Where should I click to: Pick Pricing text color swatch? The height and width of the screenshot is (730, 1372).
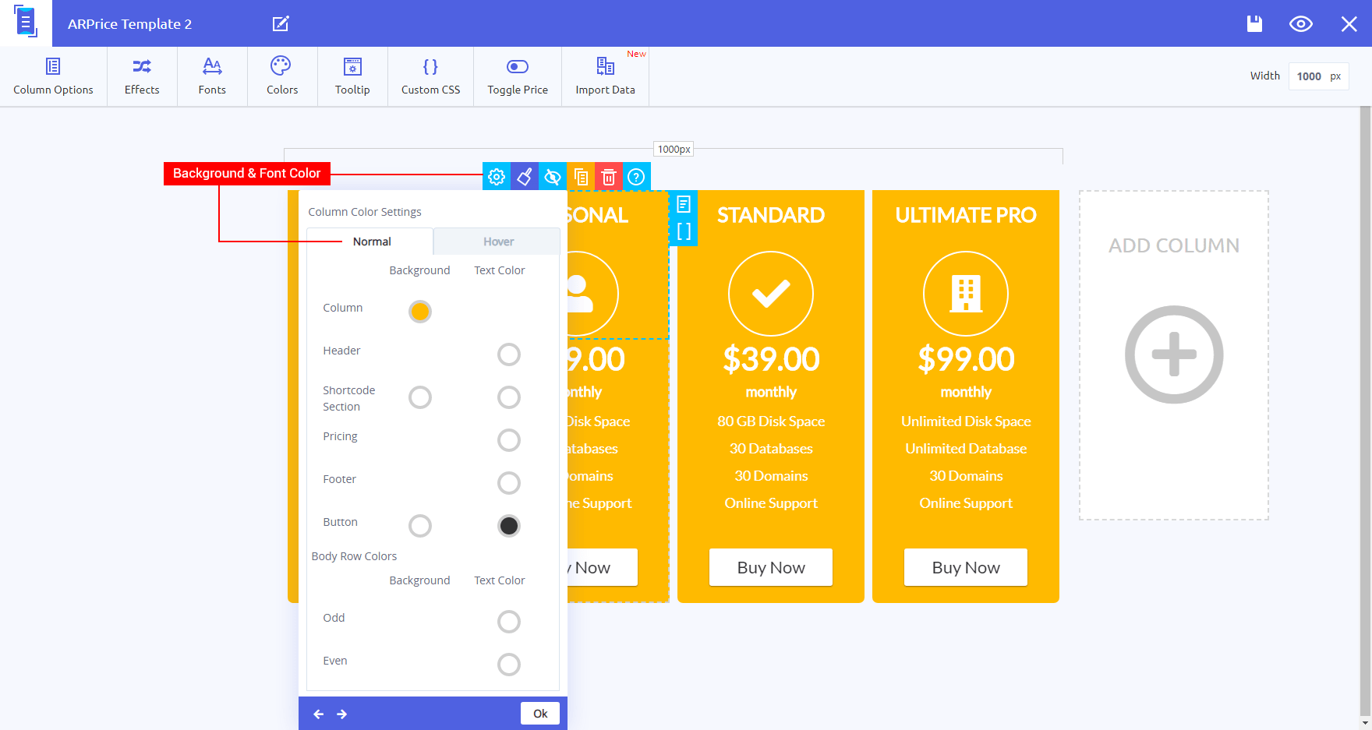coord(509,440)
